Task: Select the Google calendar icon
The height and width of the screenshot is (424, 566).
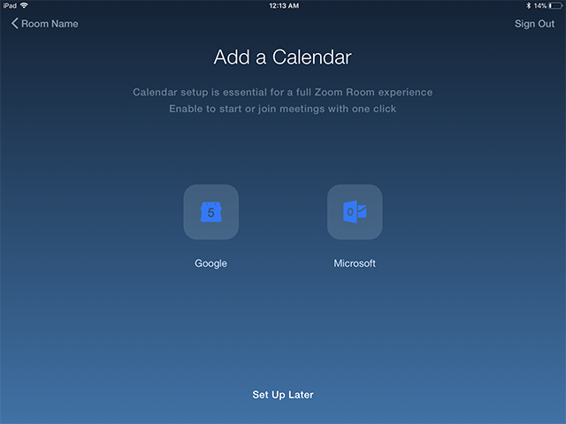Action: pyautogui.click(x=210, y=212)
